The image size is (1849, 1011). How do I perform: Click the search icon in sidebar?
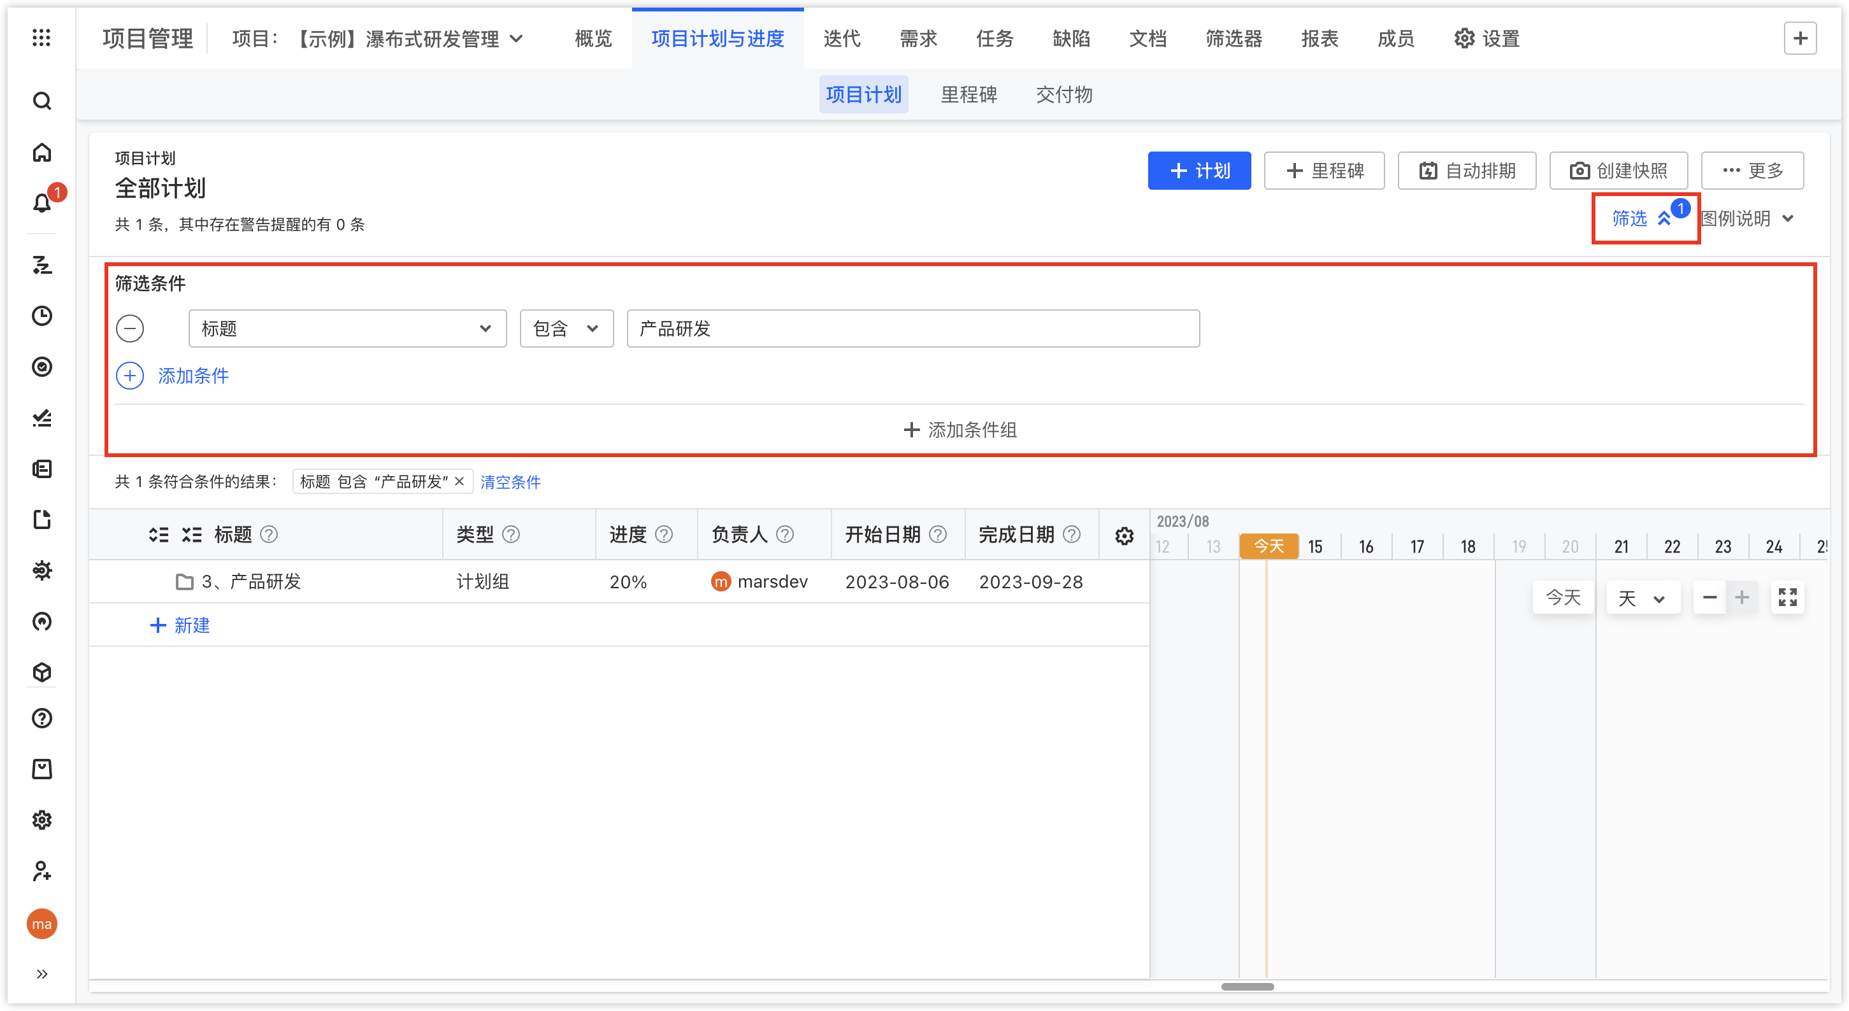pyautogui.click(x=41, y=101)
